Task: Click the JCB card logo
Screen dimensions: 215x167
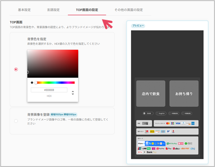Action: (x=173, y=123)
